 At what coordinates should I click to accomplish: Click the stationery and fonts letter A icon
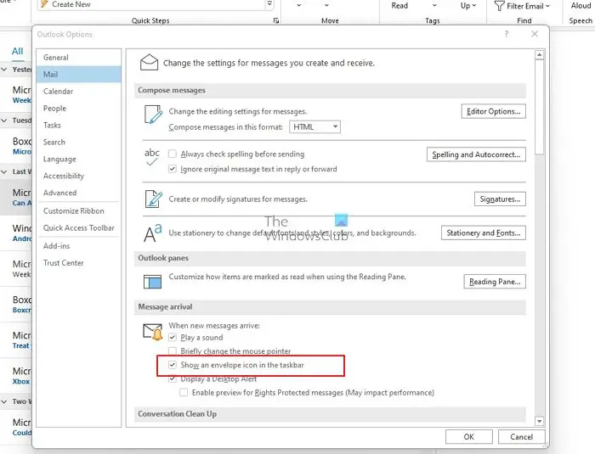pyautogui.click(x=153, y=233)
